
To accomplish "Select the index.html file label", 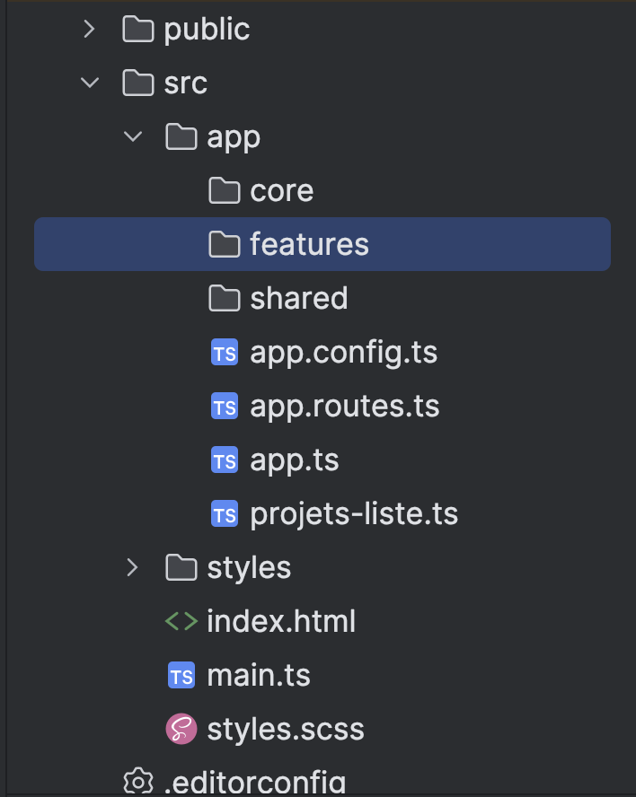I will (x=281, y=621).
